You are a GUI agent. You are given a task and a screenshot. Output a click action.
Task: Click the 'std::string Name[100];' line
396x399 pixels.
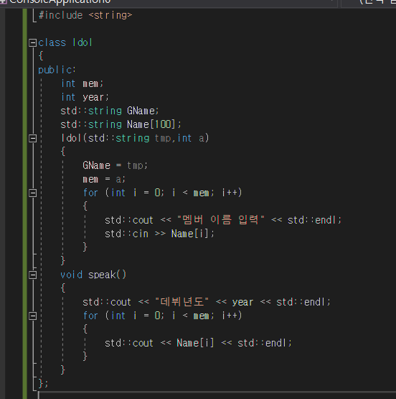[121, 124]
